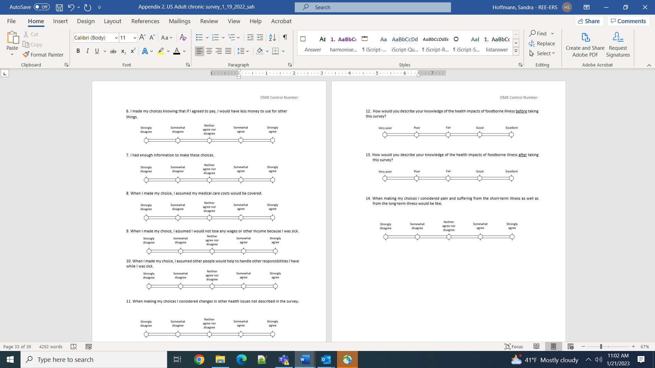Select 'Excellent' radio button for question 12

(x=511, y=135)
